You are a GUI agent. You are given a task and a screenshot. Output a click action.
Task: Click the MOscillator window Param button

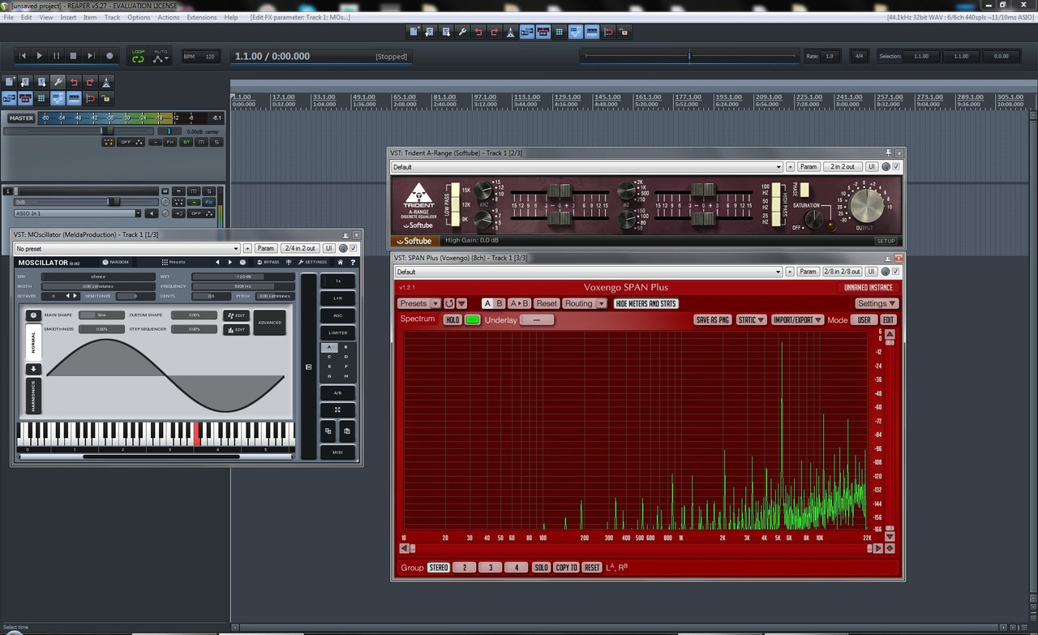tap(266, 248)
